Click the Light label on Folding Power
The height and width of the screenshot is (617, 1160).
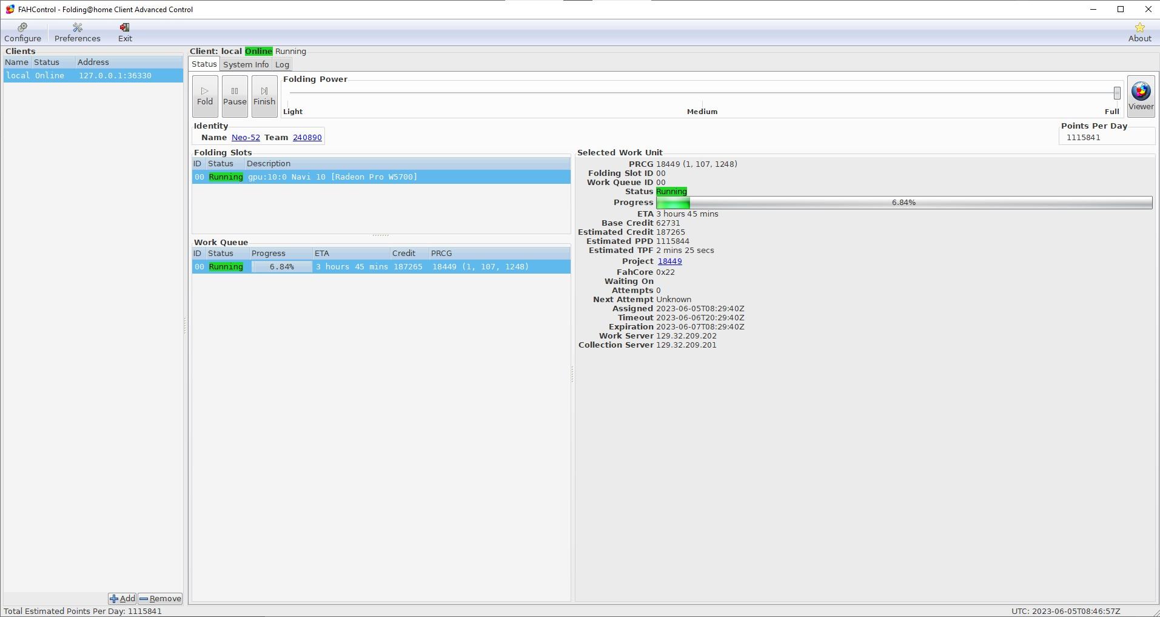(293, 112)
